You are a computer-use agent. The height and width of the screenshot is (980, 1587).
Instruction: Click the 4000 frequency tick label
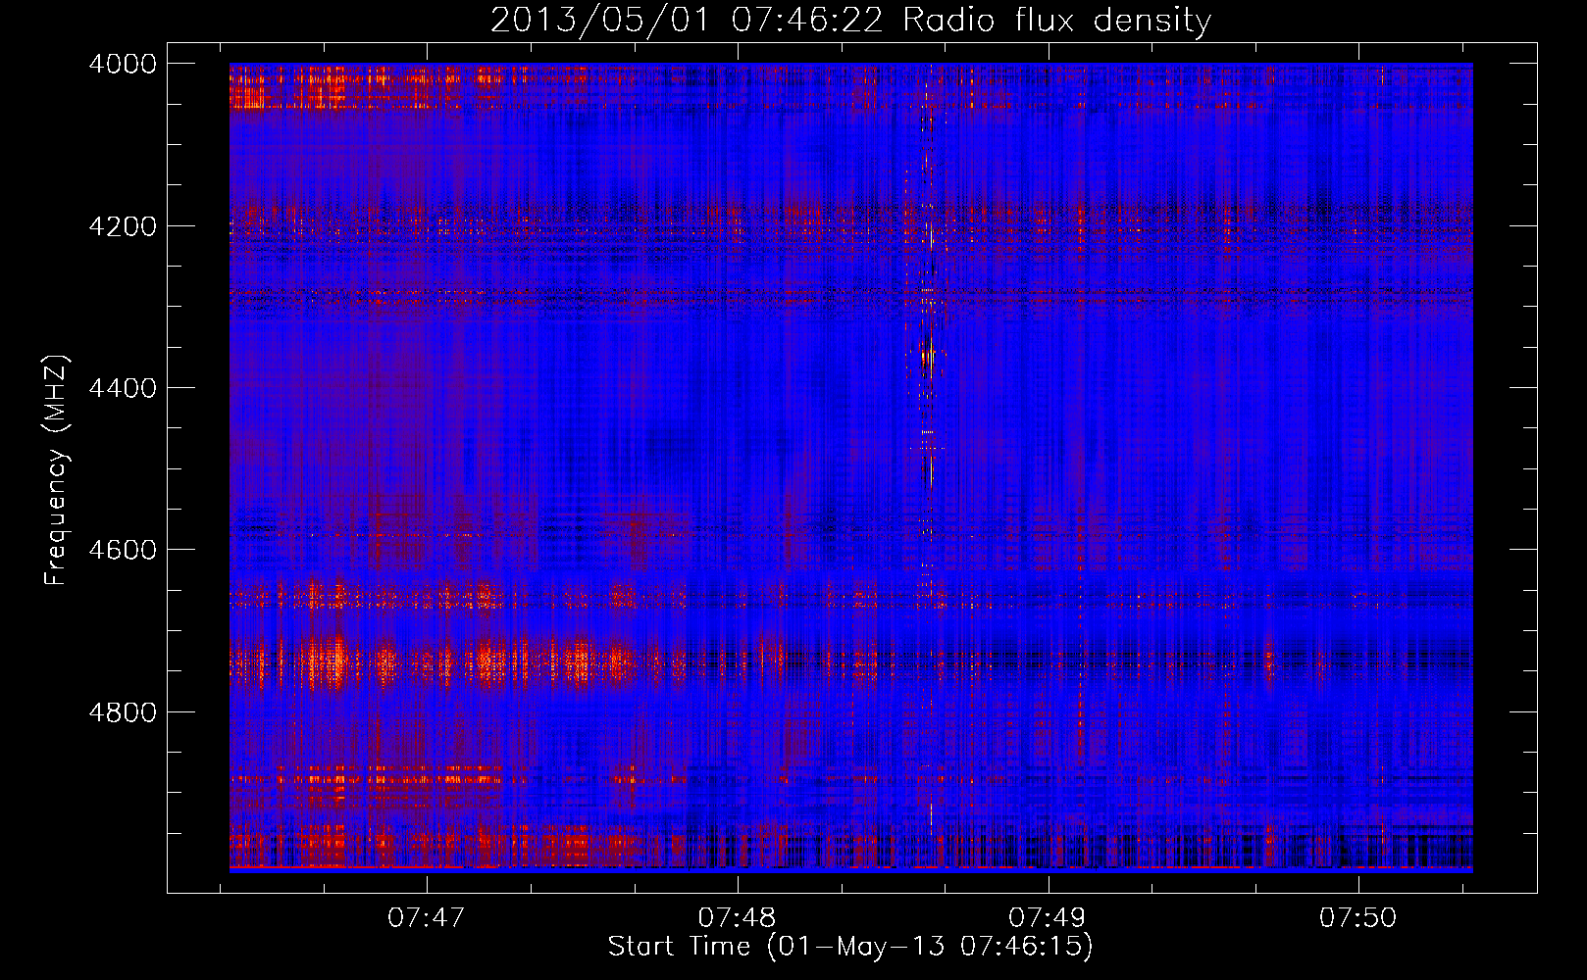pyautogui.click(x=123, y=64)
